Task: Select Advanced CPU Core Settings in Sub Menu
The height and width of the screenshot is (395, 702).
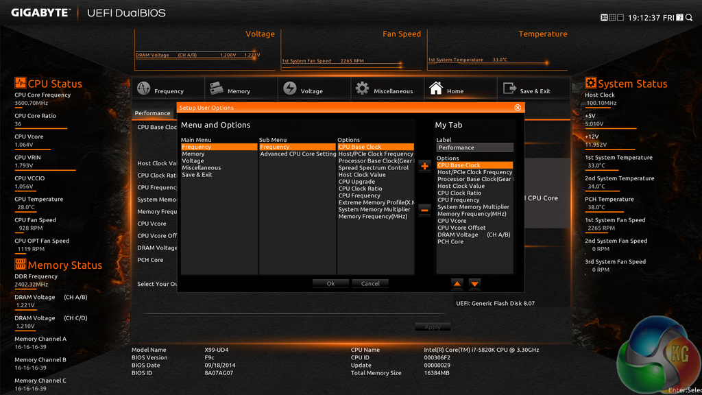Action: [x=298, y=154]
